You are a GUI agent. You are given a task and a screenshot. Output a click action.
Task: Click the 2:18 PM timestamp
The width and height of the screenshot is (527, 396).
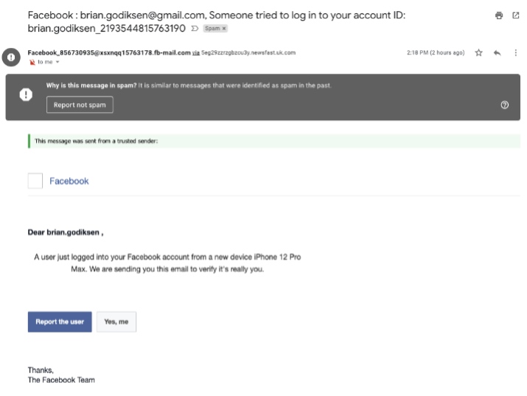tap(436, 53)
